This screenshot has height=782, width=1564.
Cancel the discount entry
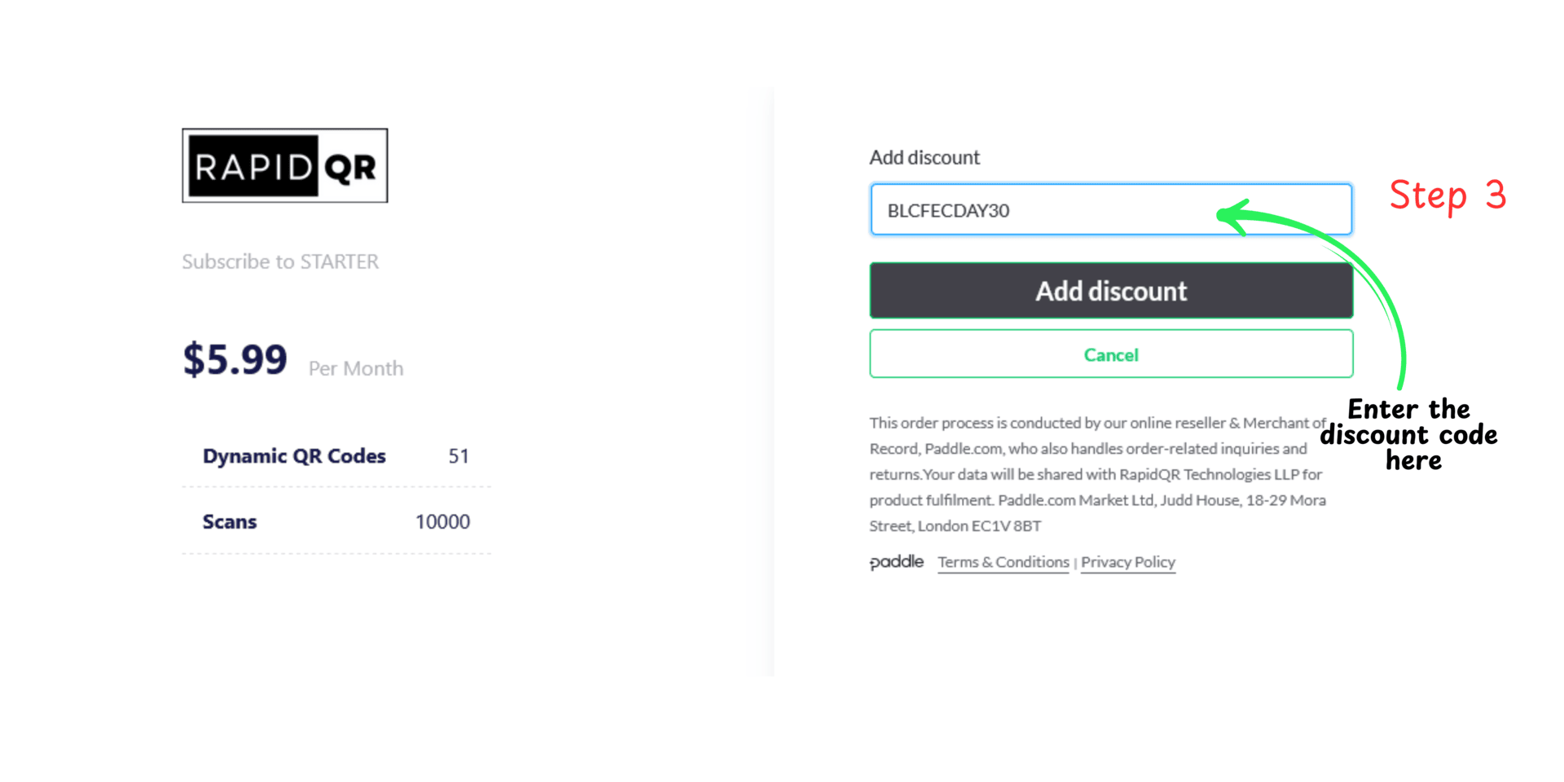pyautogui.click(x=1110, y=354)
